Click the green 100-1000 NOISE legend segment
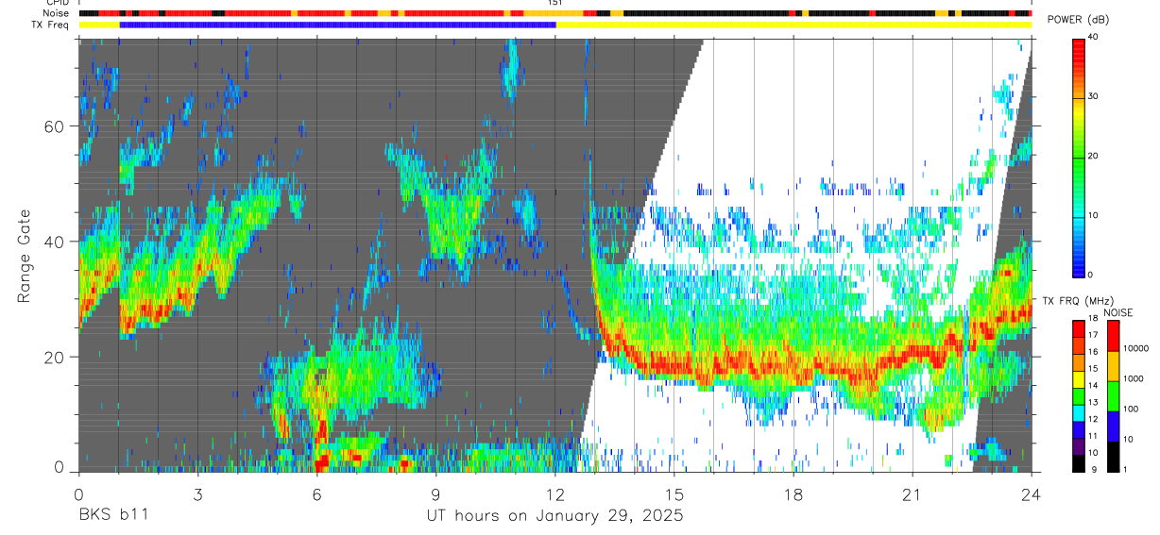The width and height of the screenshot is (1160, 535). [x=1114, y=396]
